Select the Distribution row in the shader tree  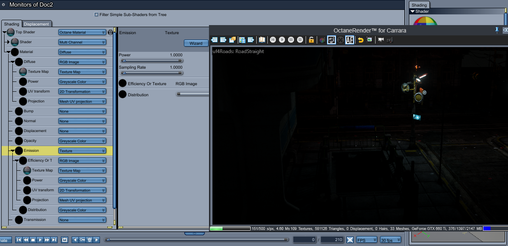[57, 210]
